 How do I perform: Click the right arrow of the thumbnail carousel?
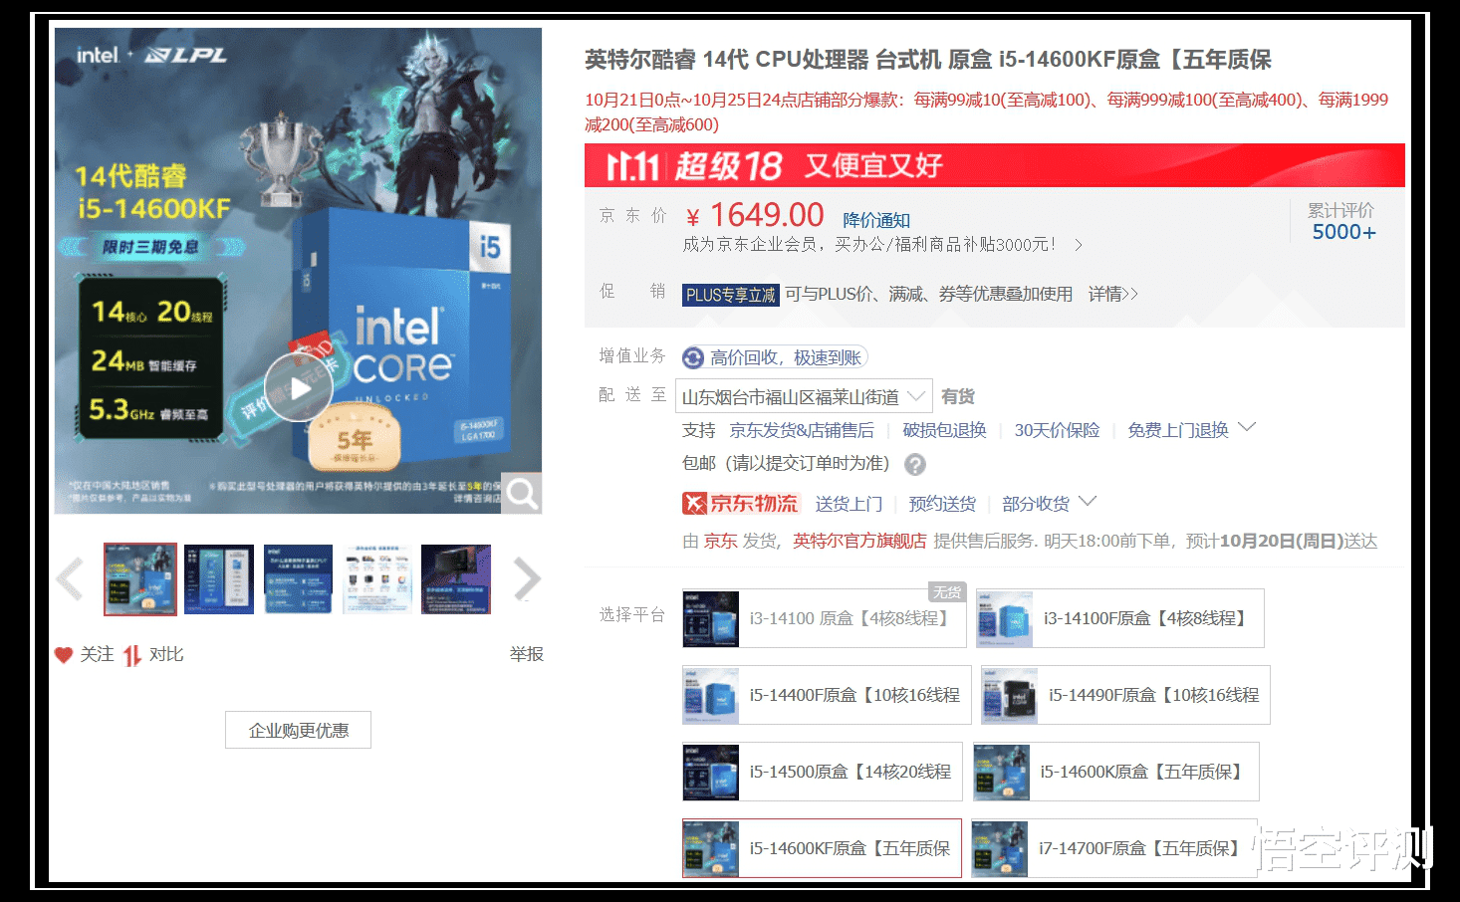pos(526,578)
